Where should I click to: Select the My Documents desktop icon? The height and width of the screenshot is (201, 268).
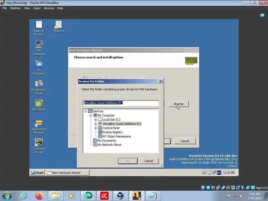pyautogui.click(x=39, y=68)
